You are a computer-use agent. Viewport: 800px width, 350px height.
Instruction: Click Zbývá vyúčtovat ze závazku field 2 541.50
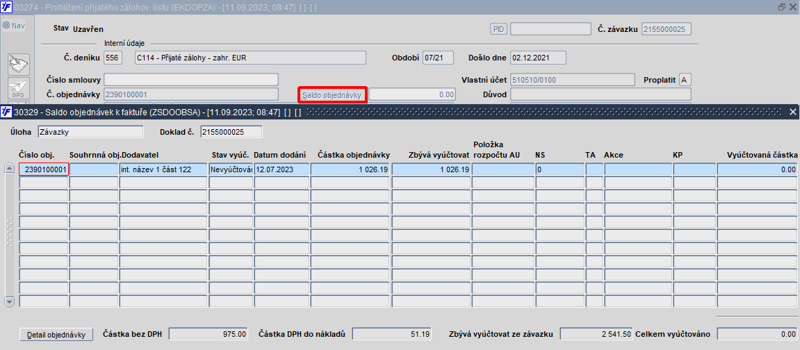[x=596, y=334]
